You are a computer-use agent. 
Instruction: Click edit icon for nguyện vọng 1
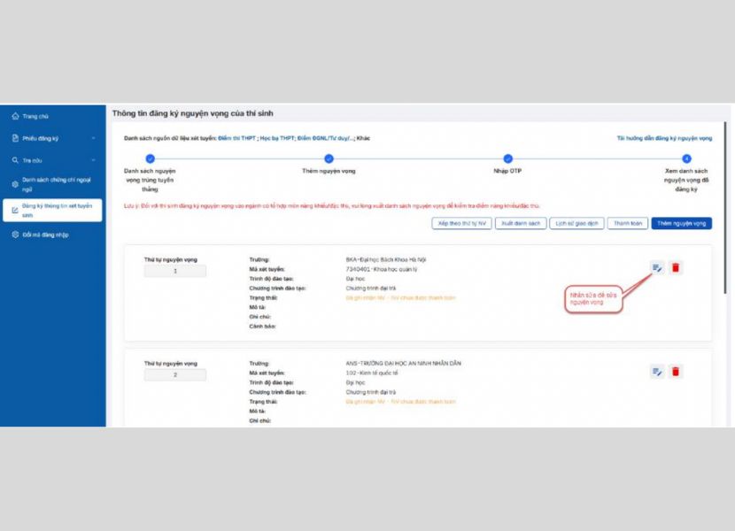(x=657, y=267)
